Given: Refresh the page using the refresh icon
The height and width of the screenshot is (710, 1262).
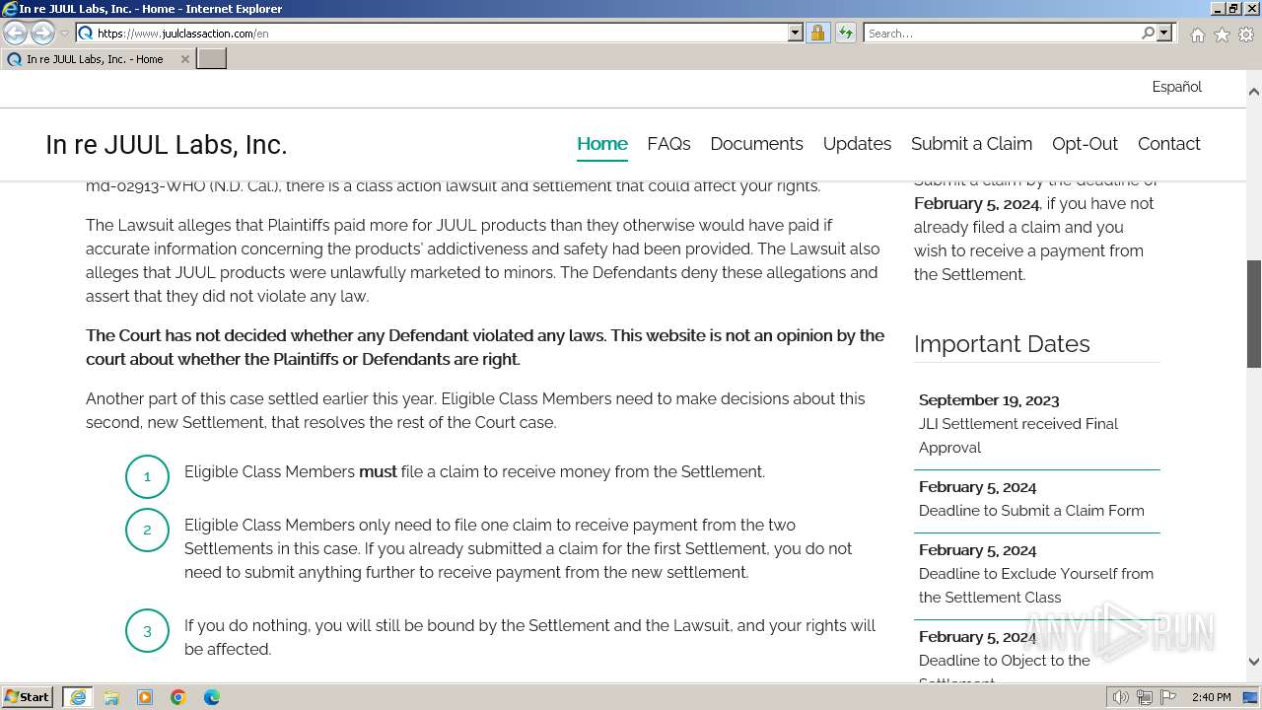Looking at the screenshot, I should coord(846,33).
